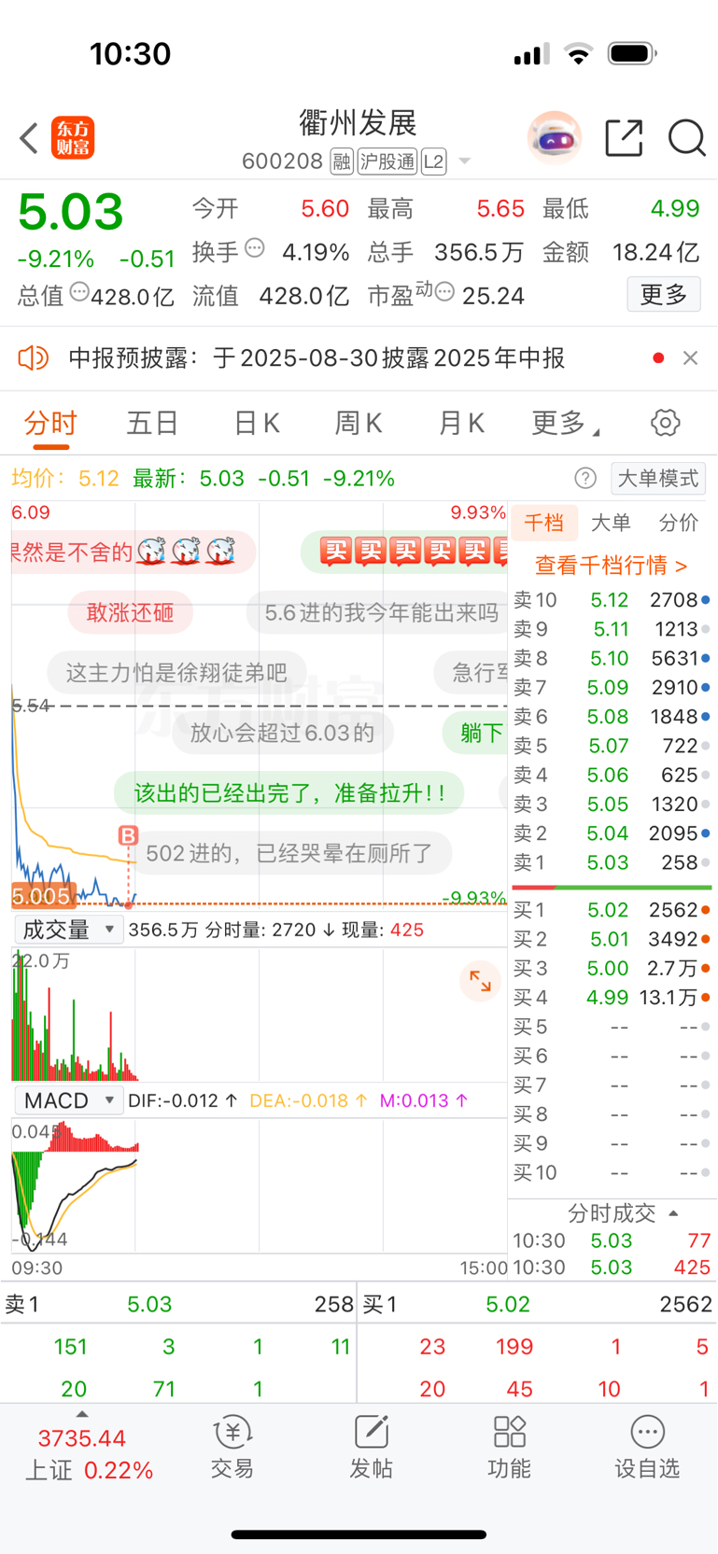Tap comment 放心会超过6.03的

[282, 733]
